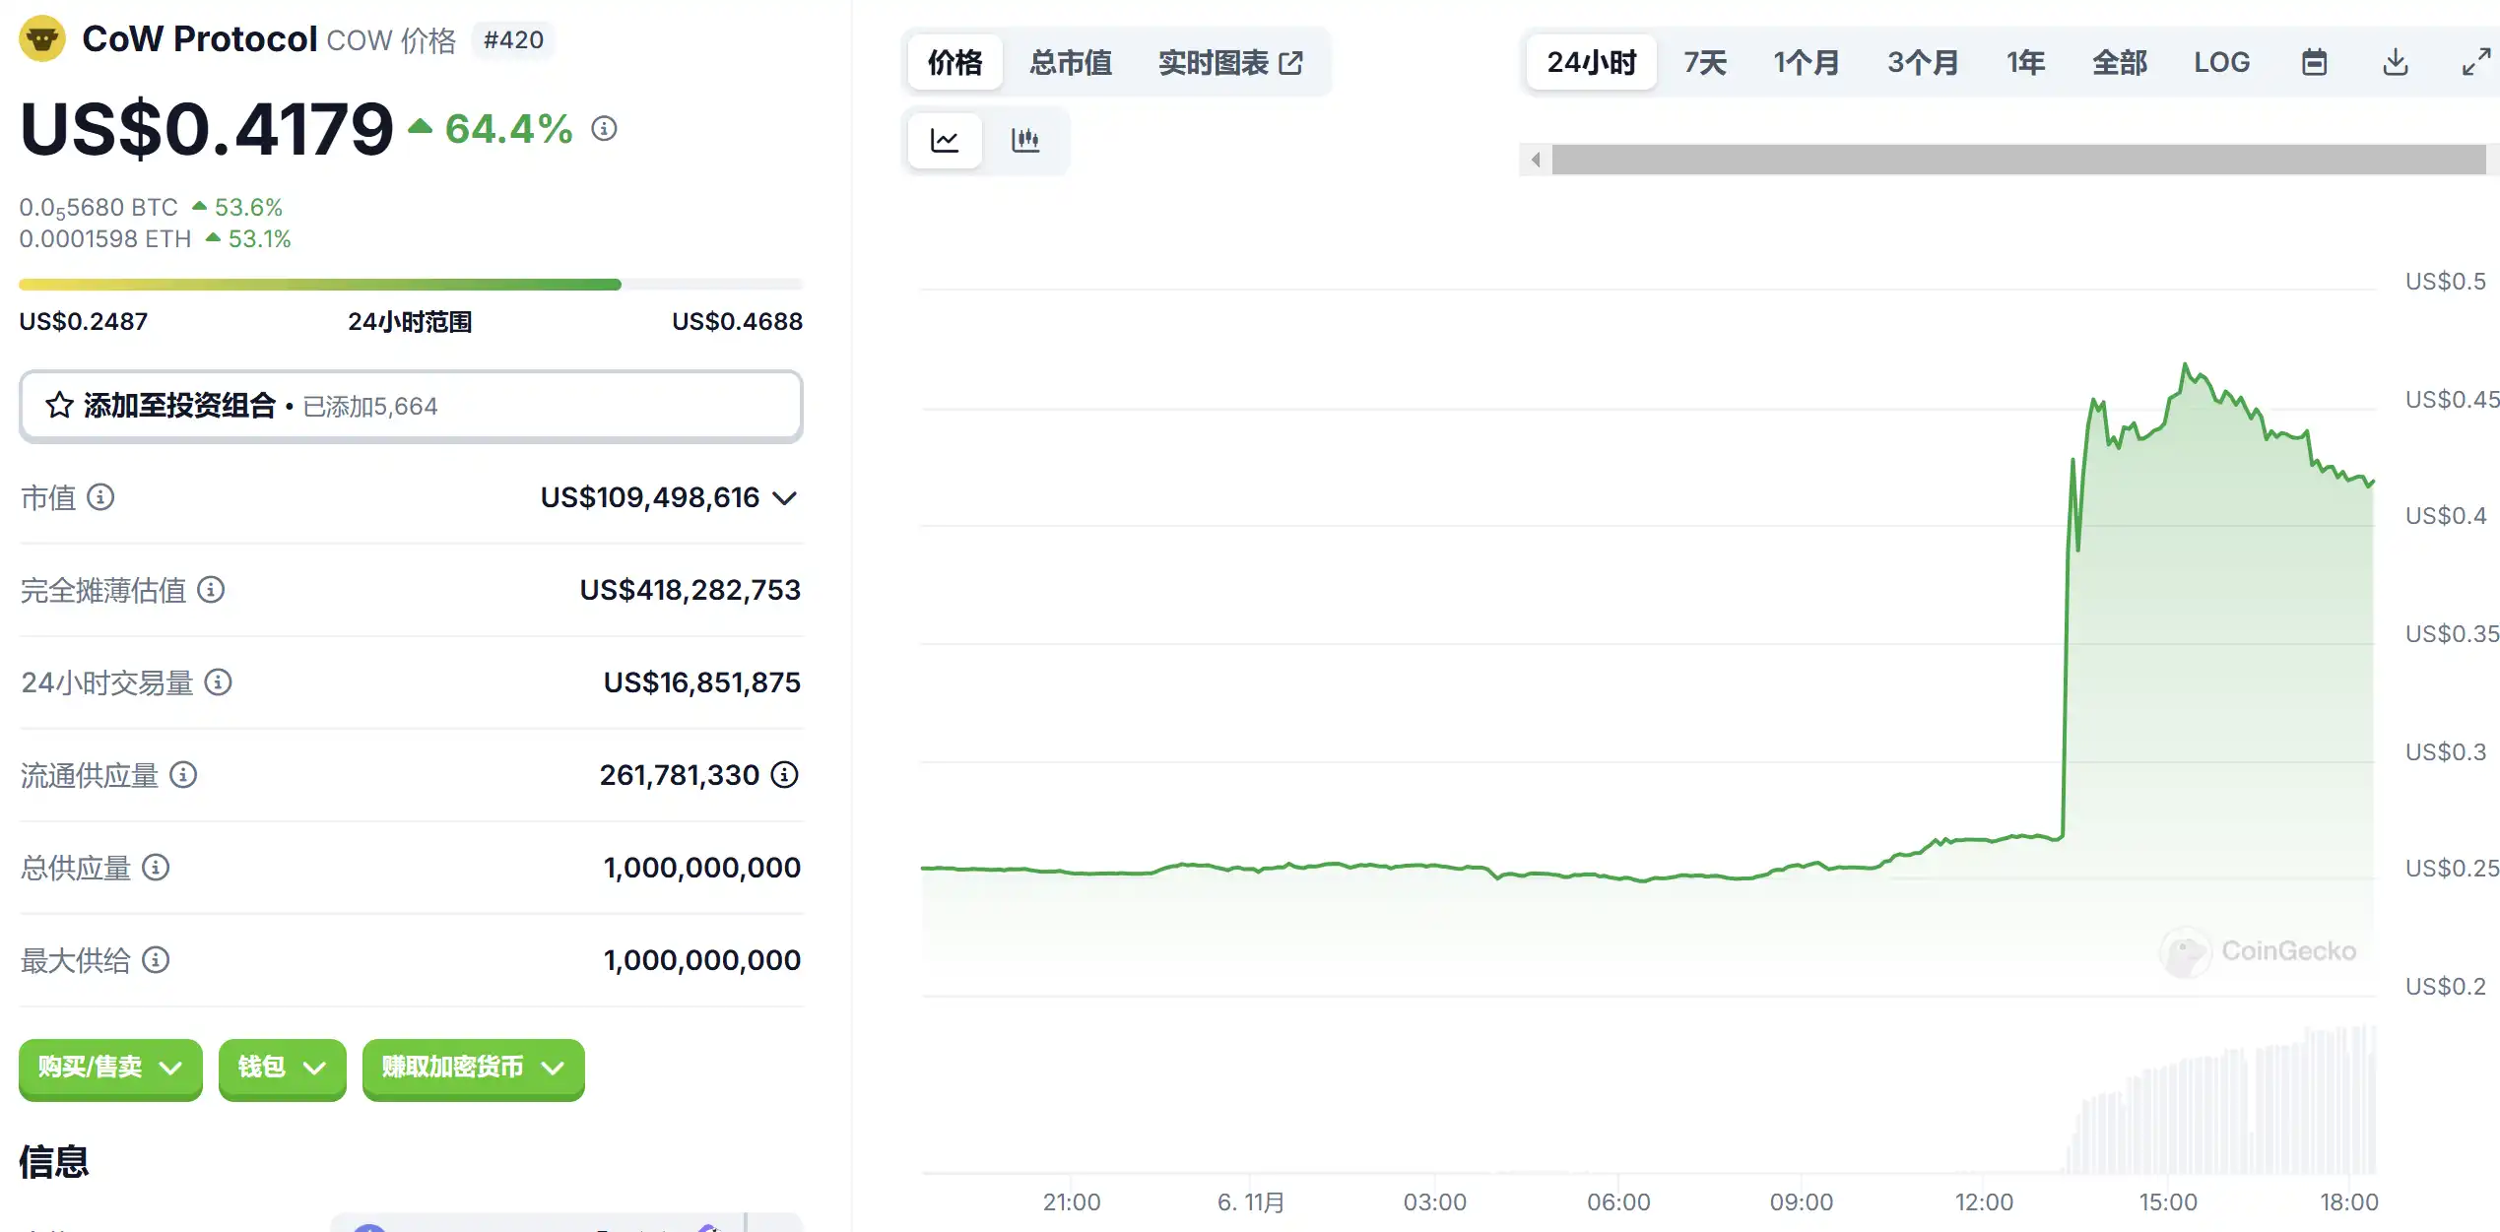This screenshot has height=1232, width=2500.
Task: Click the info icon next to 64.4%
Action: click(604, 129)
